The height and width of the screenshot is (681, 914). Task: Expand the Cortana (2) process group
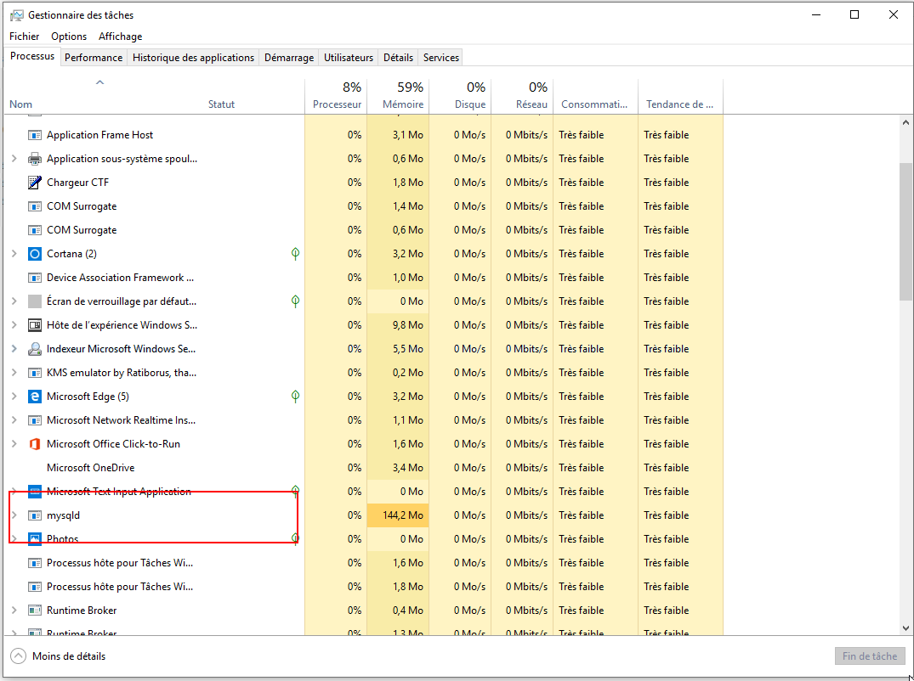[x=14, y=254]
